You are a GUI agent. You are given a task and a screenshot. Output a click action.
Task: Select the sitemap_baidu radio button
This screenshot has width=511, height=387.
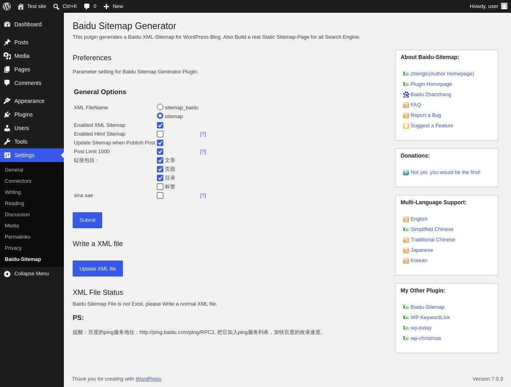click(160, 107)
